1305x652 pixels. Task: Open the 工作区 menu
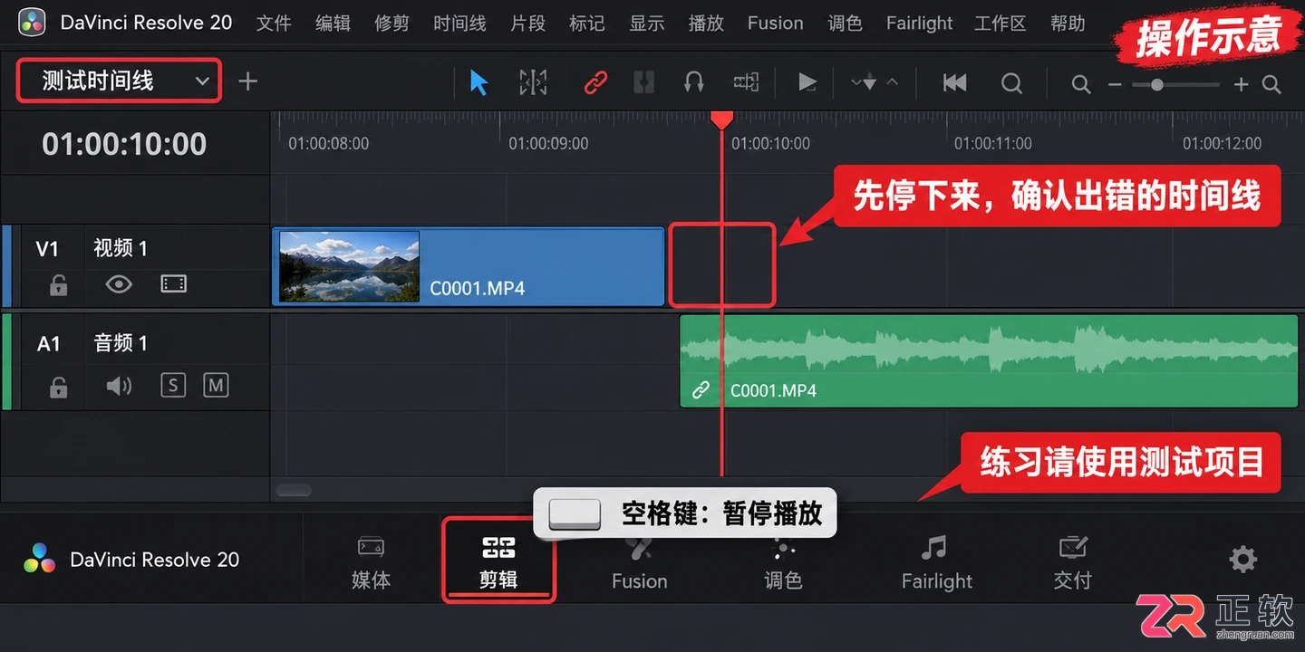point(1001,24)
